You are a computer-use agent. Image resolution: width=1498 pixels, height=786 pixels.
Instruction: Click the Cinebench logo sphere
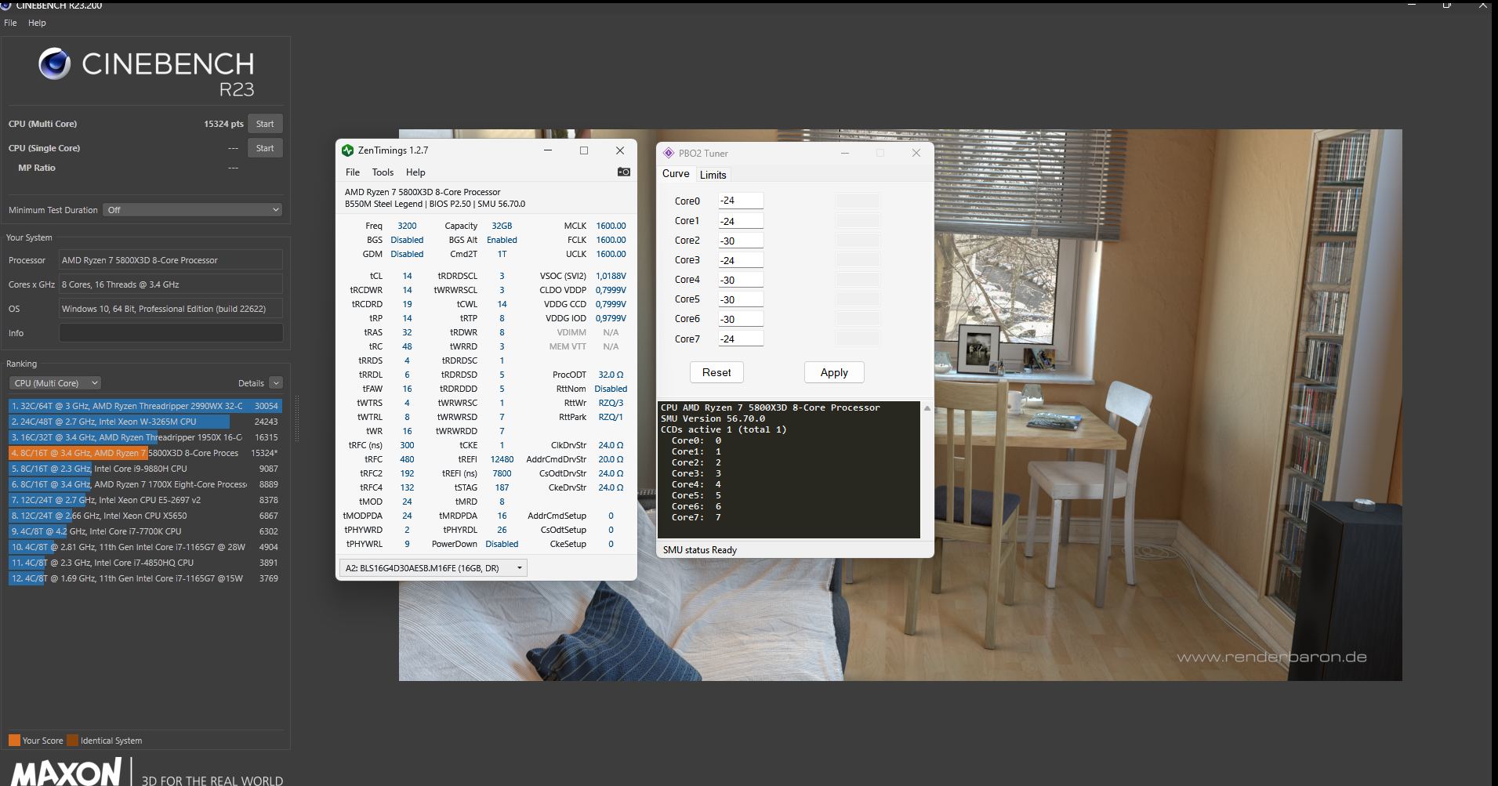[x=55, y=63]
